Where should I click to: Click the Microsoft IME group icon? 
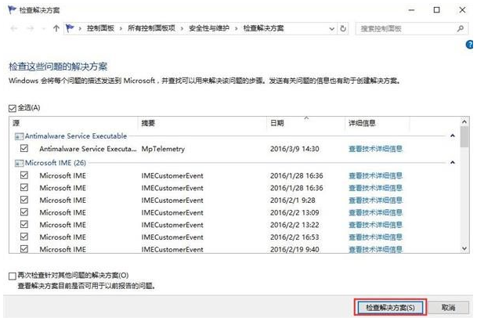click(19, 163)
